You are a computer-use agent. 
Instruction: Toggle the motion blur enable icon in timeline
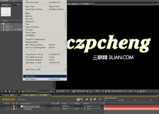click(x=95, y=99)
